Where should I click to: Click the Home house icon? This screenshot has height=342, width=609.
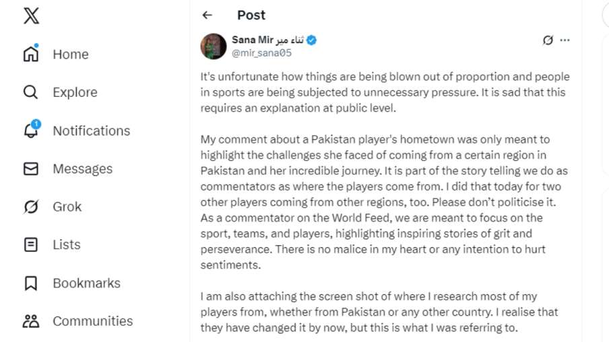click(31, 54)
